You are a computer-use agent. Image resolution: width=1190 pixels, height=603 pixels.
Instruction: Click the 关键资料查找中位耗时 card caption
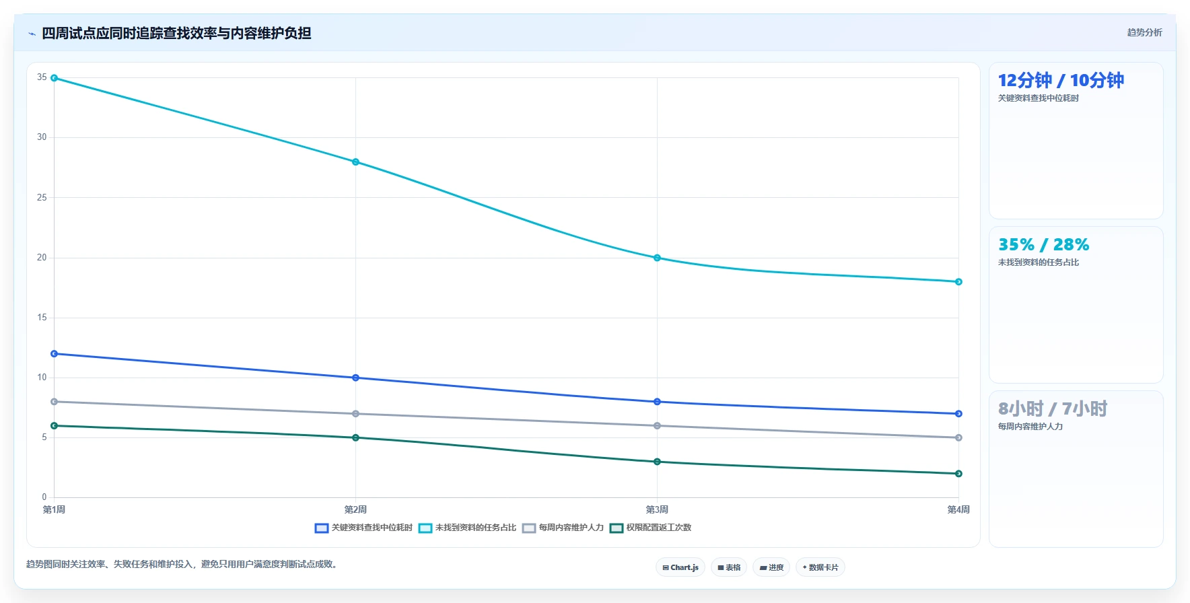coord(1039,98)
